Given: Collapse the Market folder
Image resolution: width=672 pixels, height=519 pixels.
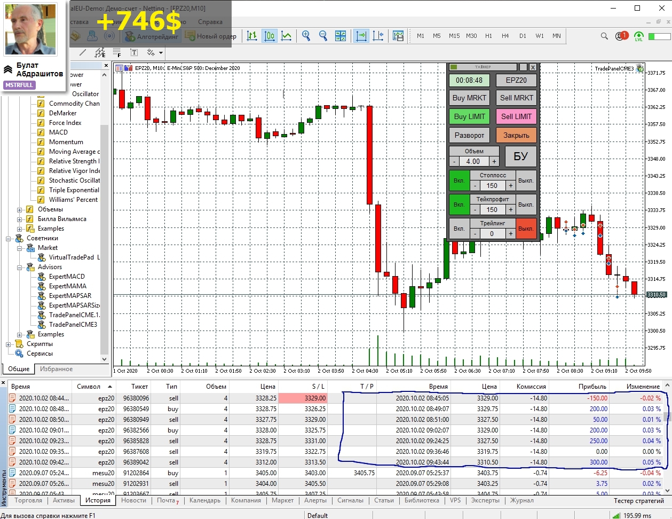Looking at the screenshot, I should coord(20,248).
